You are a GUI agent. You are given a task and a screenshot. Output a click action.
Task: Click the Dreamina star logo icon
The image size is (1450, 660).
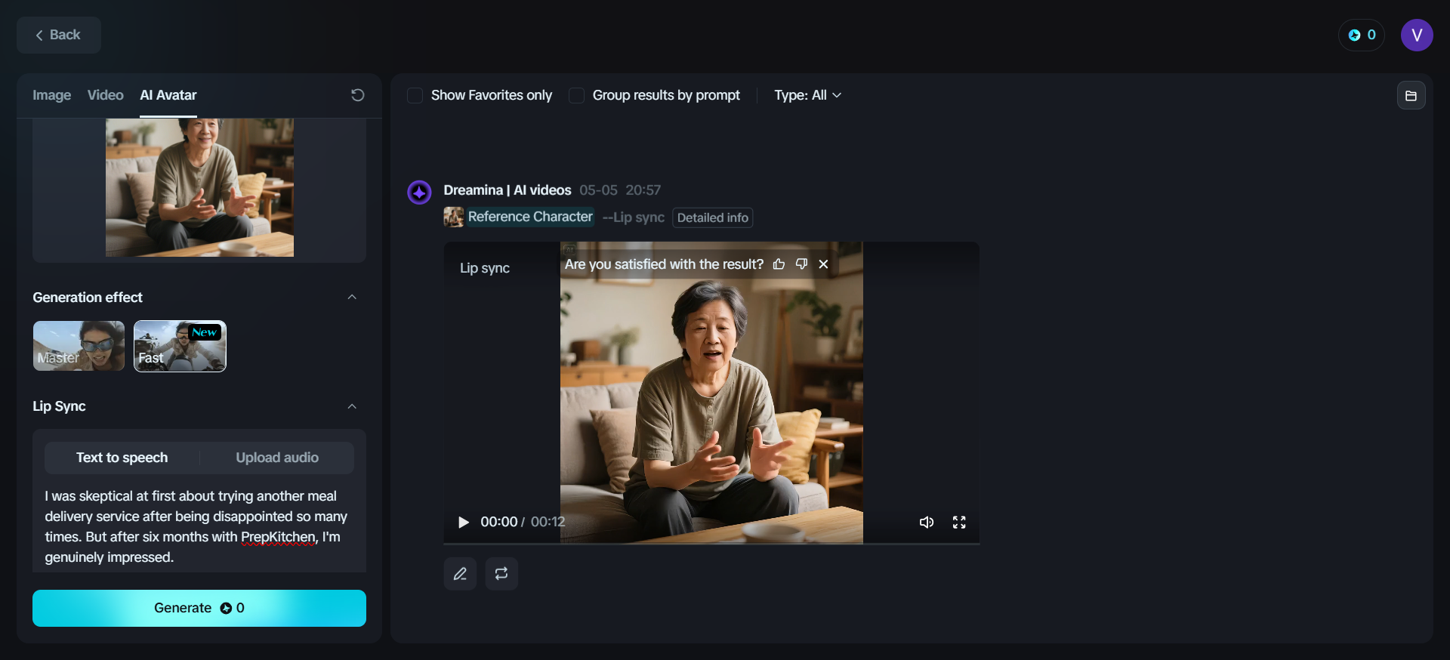[x=419, y=193]
